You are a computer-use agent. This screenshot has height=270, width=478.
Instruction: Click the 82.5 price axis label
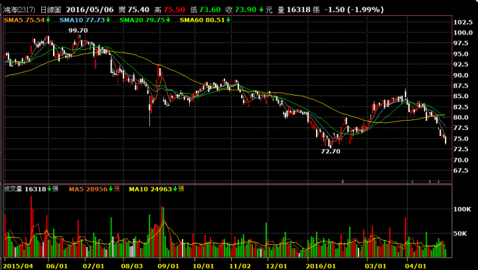point(461,107)
